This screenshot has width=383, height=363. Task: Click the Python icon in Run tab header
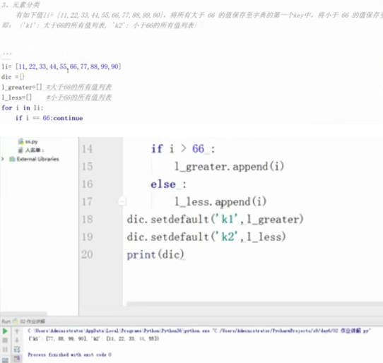[16, 321]
